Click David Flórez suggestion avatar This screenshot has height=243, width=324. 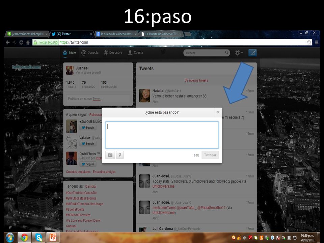point(72,158)
